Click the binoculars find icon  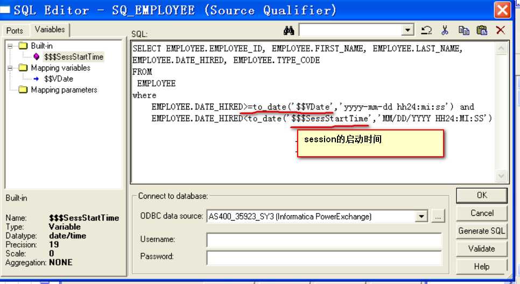289,31
